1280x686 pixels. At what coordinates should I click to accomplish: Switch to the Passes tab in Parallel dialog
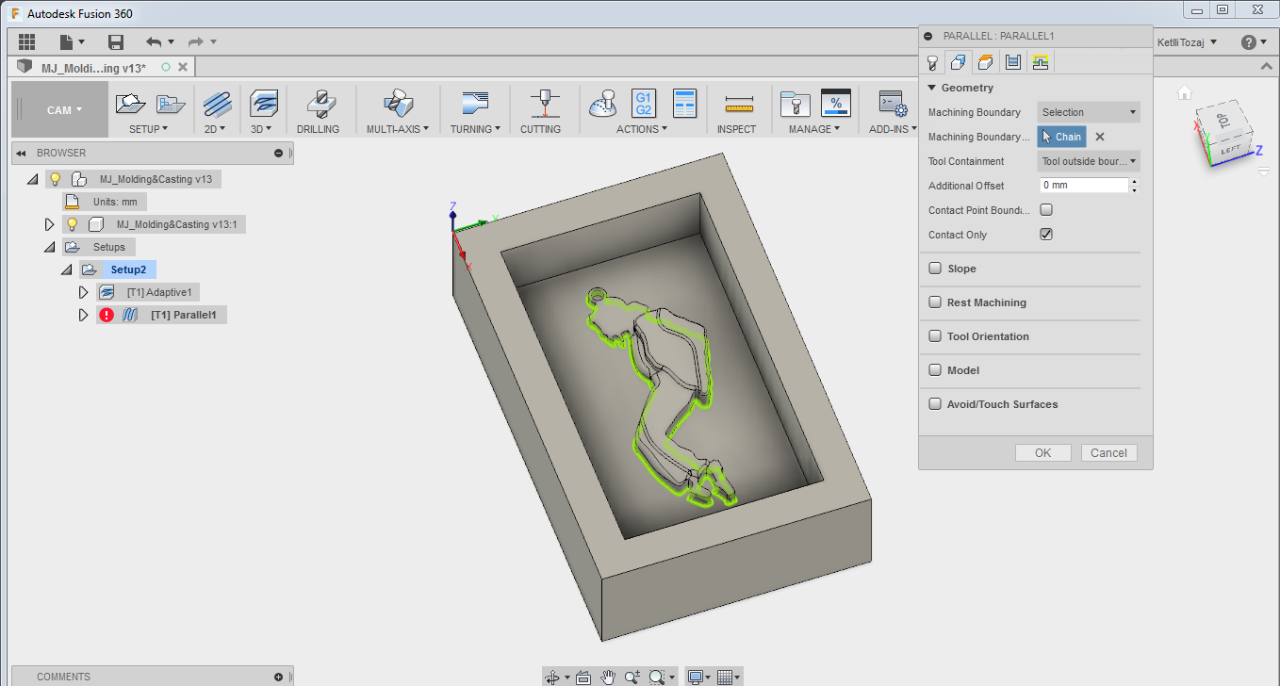(x=1012, y=62)
